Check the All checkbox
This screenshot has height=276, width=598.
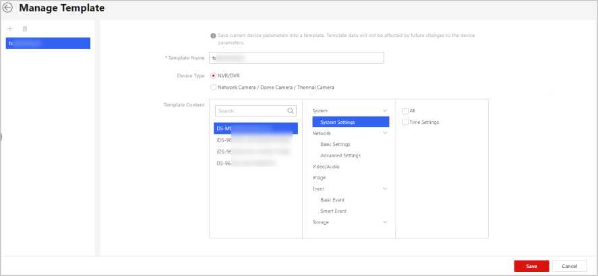(405, 110)
